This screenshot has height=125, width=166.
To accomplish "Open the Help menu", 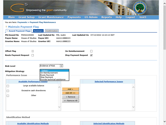I will click(x=119, y=17).
